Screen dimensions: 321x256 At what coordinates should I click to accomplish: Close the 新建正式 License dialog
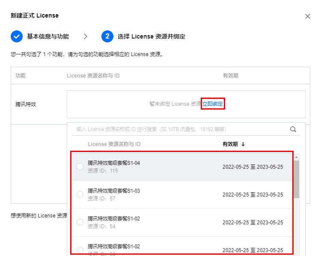307,16
